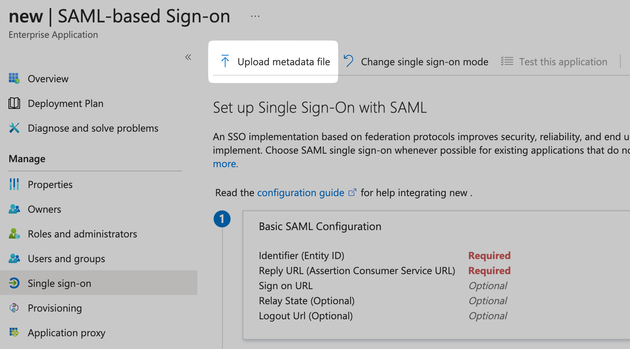Select the Provisioning icon in the sidebar
The width and height of the screenshot is (630, 349).
tap(14, 308)
